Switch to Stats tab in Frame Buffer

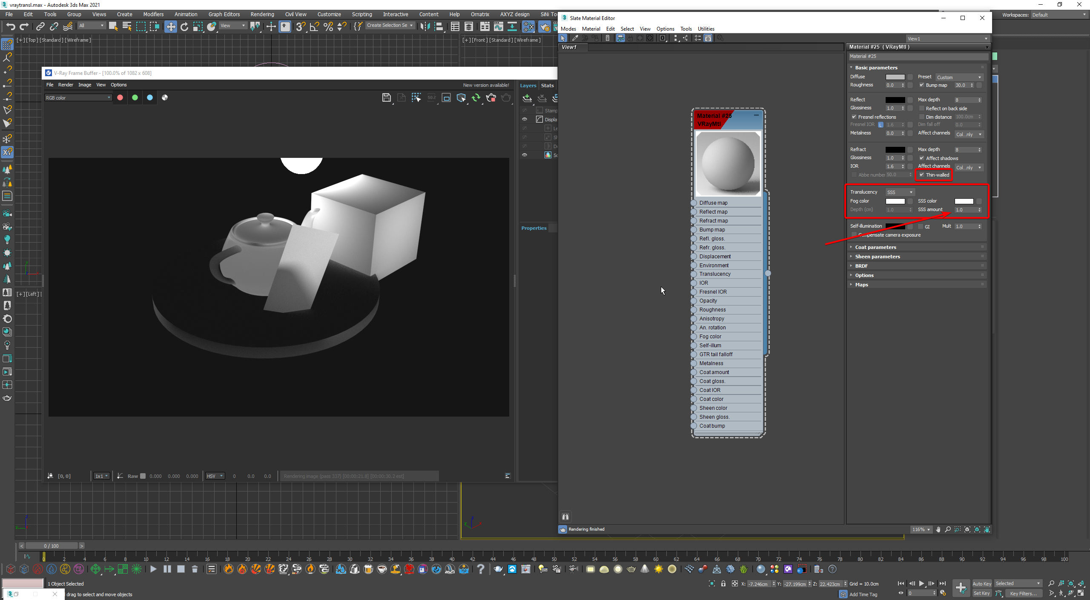pyautogui.click(x=548, y=86)
